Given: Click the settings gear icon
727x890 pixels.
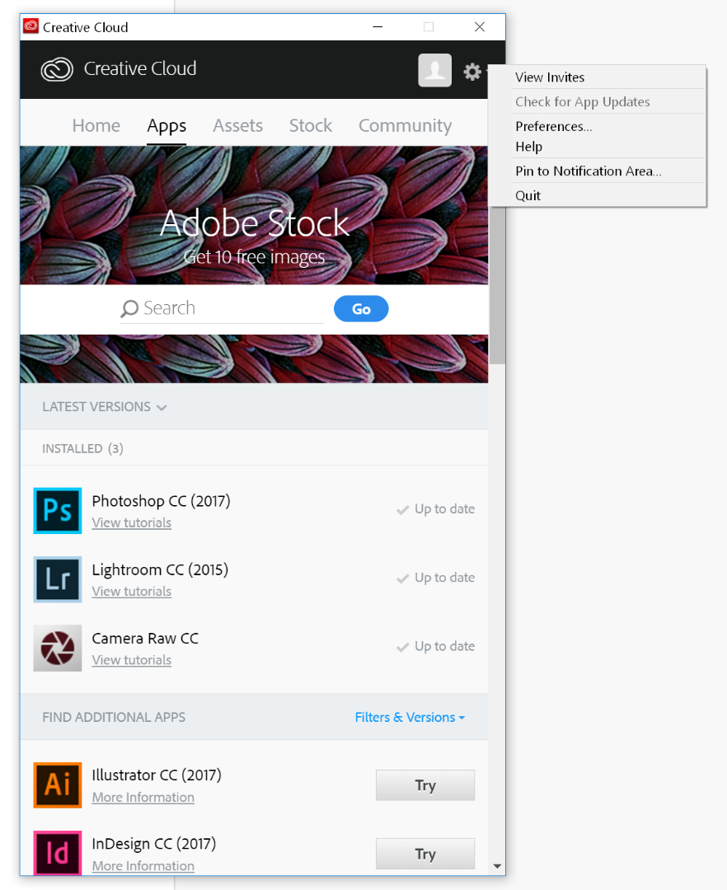Looking at the screenshot, I should coord(472,72).
